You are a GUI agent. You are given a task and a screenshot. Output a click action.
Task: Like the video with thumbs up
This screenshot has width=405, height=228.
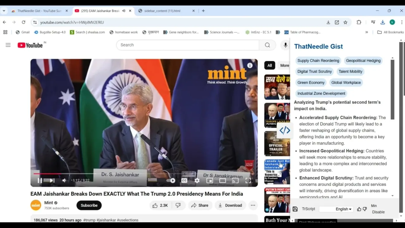(160, 205)
